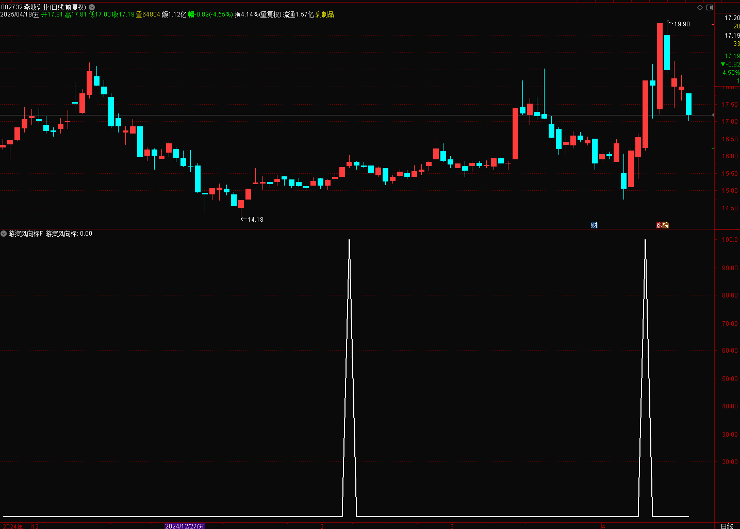
Task: Select the 2024年 label on the time axis
Action: (x=14, y=525)
